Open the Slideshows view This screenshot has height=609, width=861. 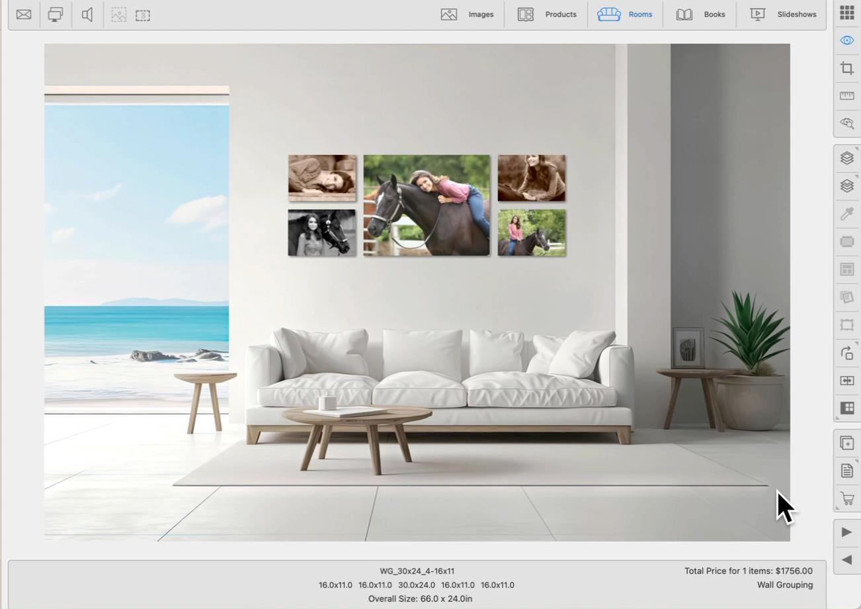[x=783, y=15]
